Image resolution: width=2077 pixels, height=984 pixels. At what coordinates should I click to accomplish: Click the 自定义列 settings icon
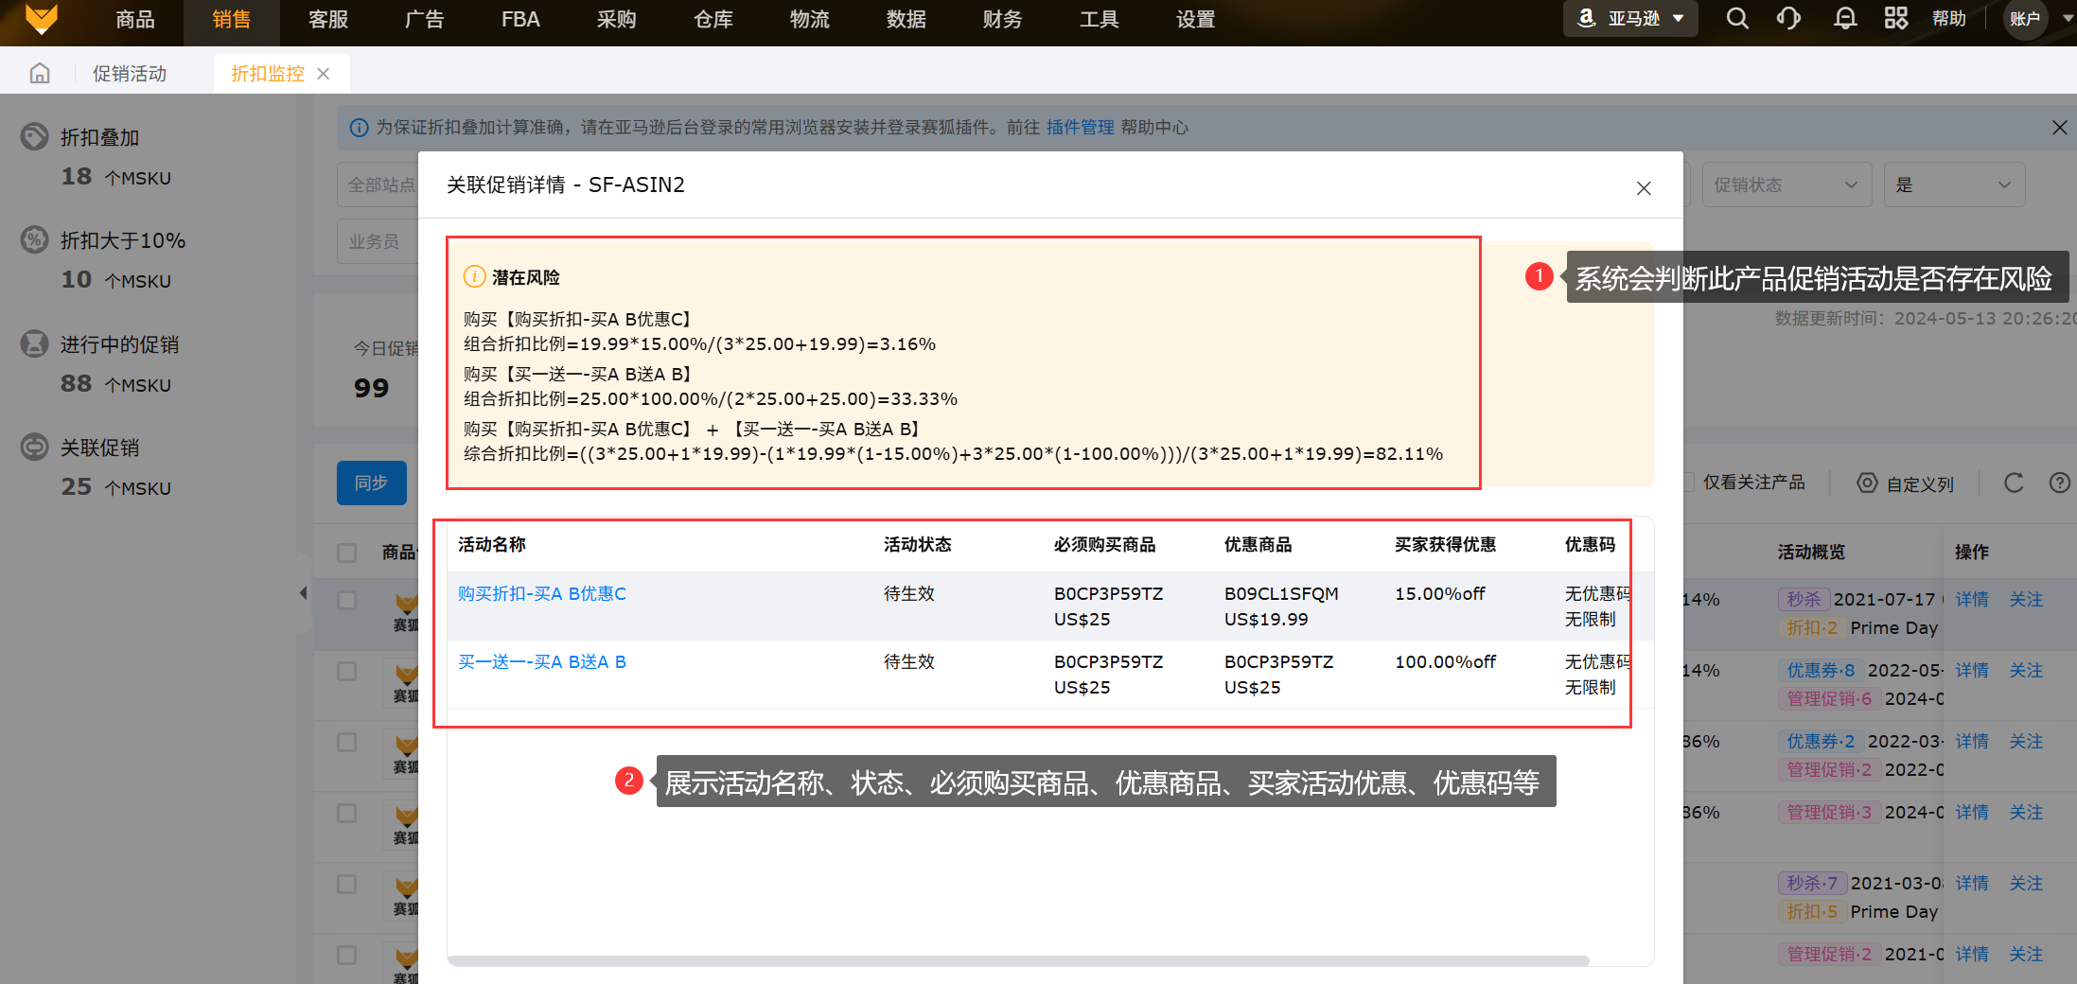tap(1867, 483)
